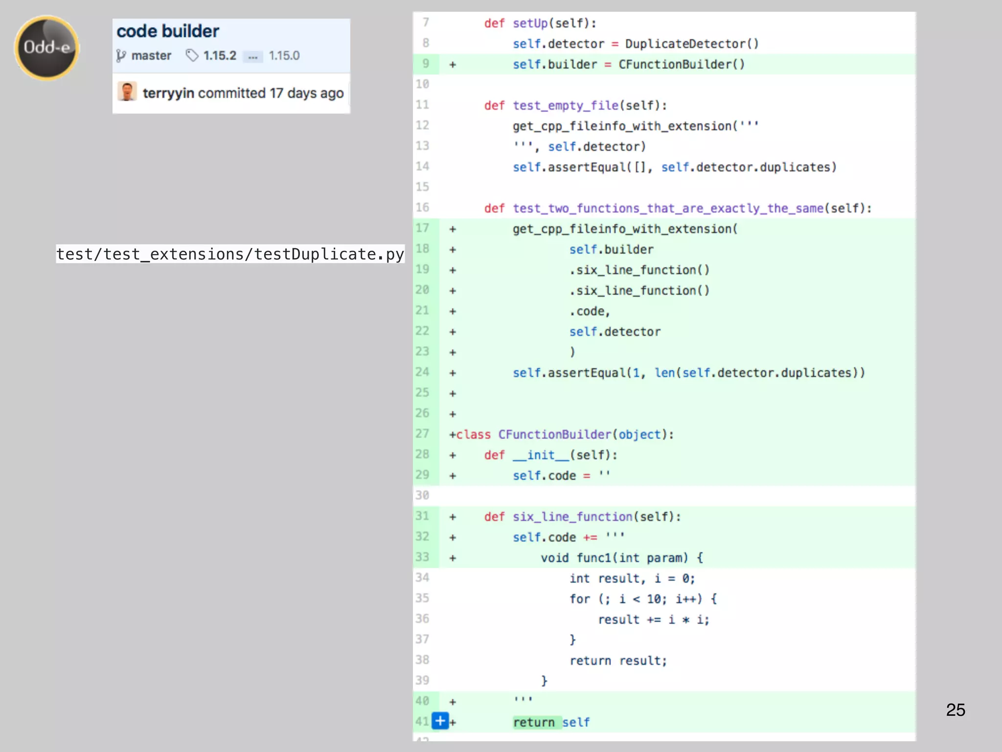The width and height of the screenshot is (1002, 752).
Task: Click the 'result += i * i;' line
Action: click(x=654, y=620)
